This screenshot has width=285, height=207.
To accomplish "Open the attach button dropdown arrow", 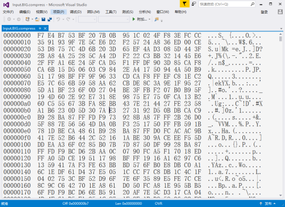I will coord(149,19).
